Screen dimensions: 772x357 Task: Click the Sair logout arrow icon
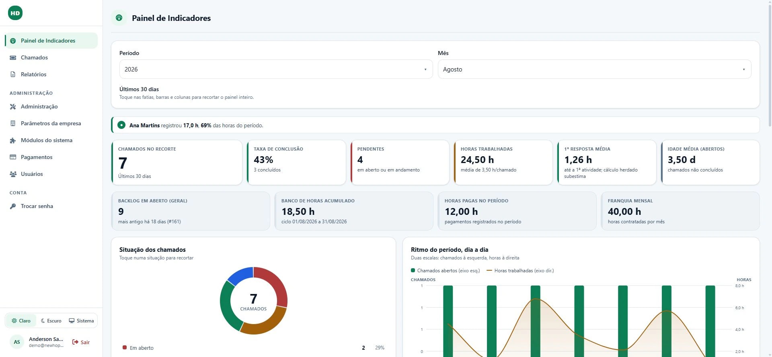point(75,342)
